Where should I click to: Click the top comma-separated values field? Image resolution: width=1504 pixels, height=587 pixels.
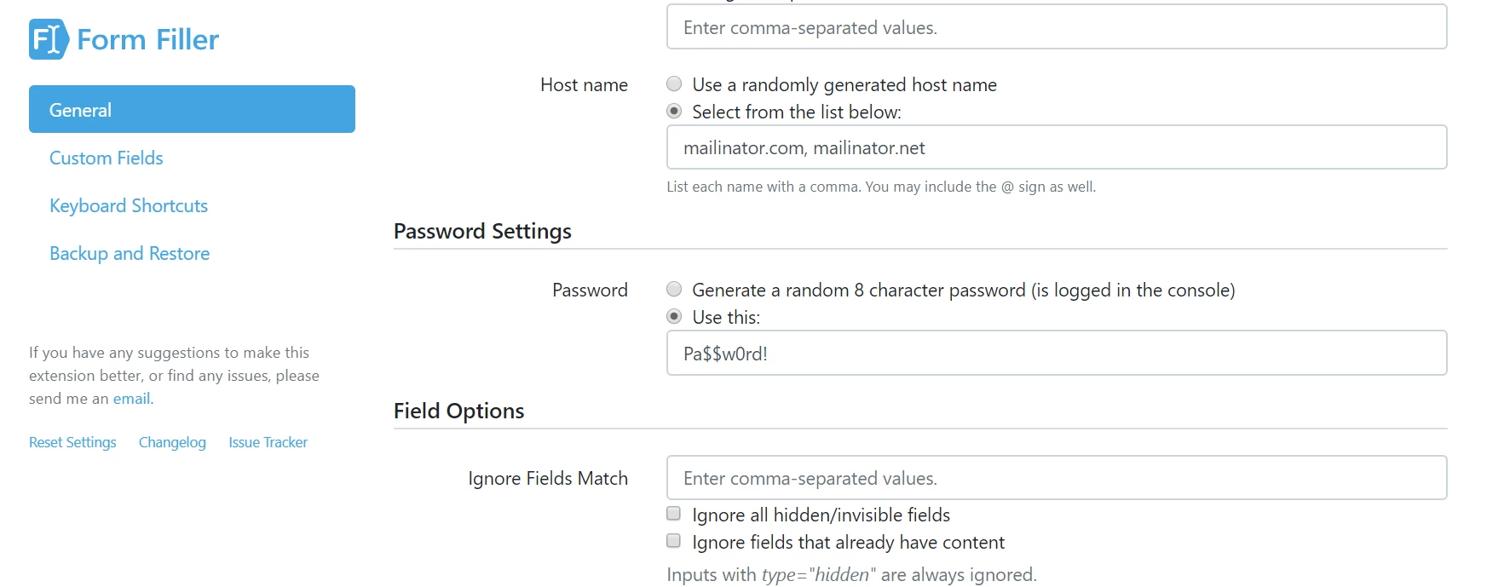(x=1056, y=27)
